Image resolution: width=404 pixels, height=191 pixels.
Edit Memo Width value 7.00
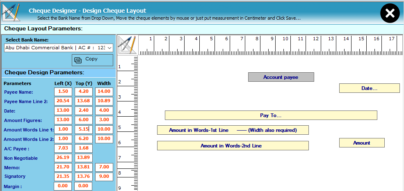click(104, 168)
